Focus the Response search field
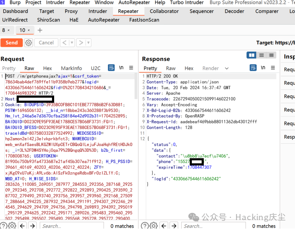 (x=213, y=226)
